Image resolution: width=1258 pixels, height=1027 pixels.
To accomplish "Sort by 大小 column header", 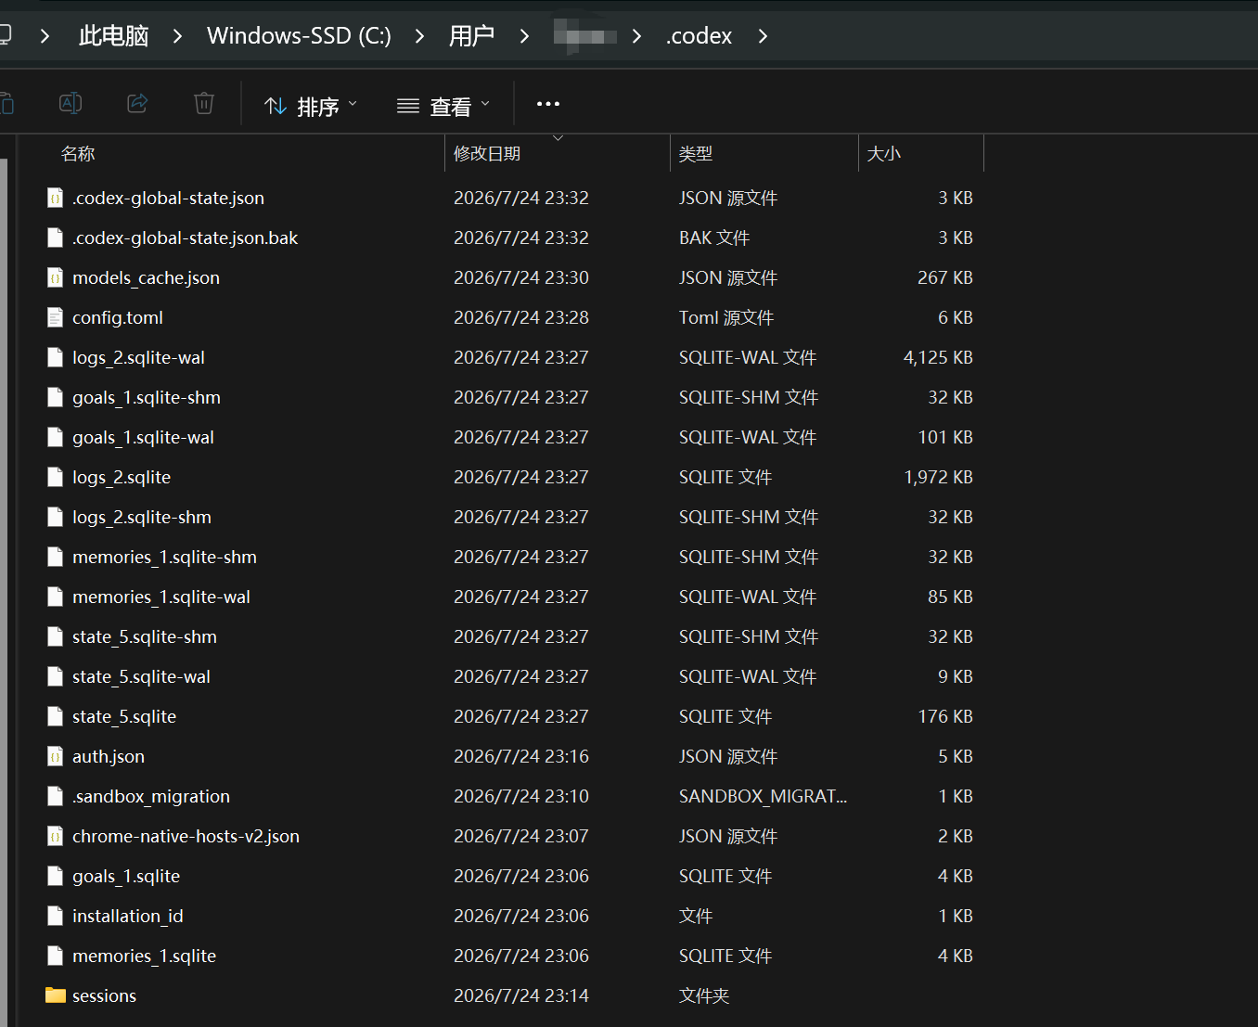I will click(883, 154).
